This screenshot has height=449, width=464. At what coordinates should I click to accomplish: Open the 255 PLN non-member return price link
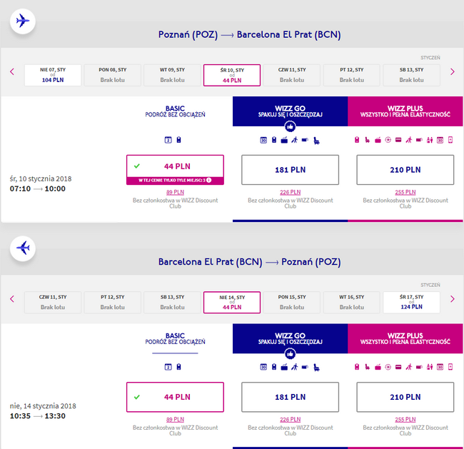[x=405, y=419]
